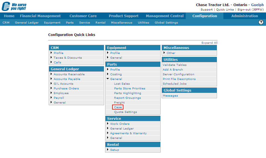Select Global Settings in submenu bar
266x158 pixels.
point(166,23)
